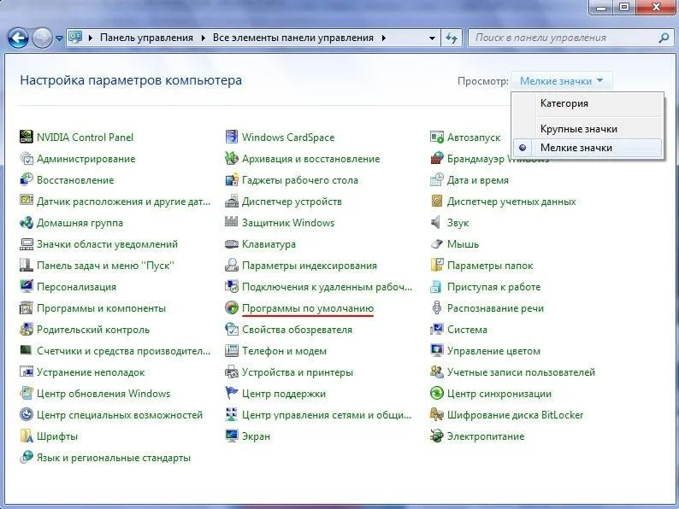Open the Телефон и модем link
The image size is (679, 509).
pyautogui.click(x=285, y=351)
